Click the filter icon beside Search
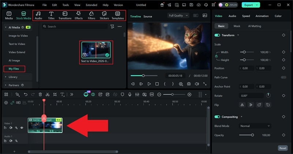Viewport: 293px width, 154px height. (x=112, y=26)
